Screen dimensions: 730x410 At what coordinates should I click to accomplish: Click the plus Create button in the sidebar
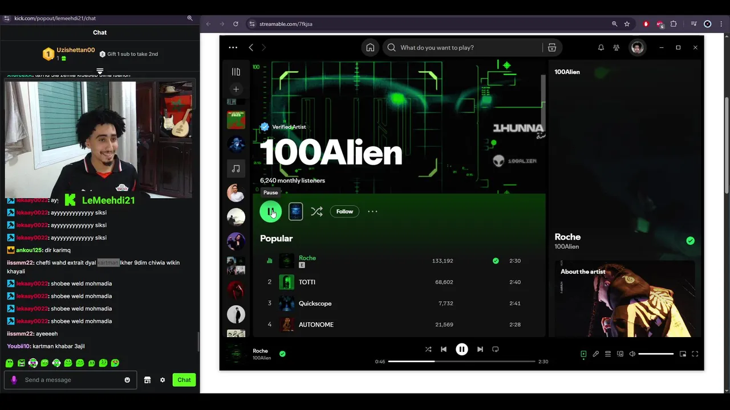click(x=236, y=89)
